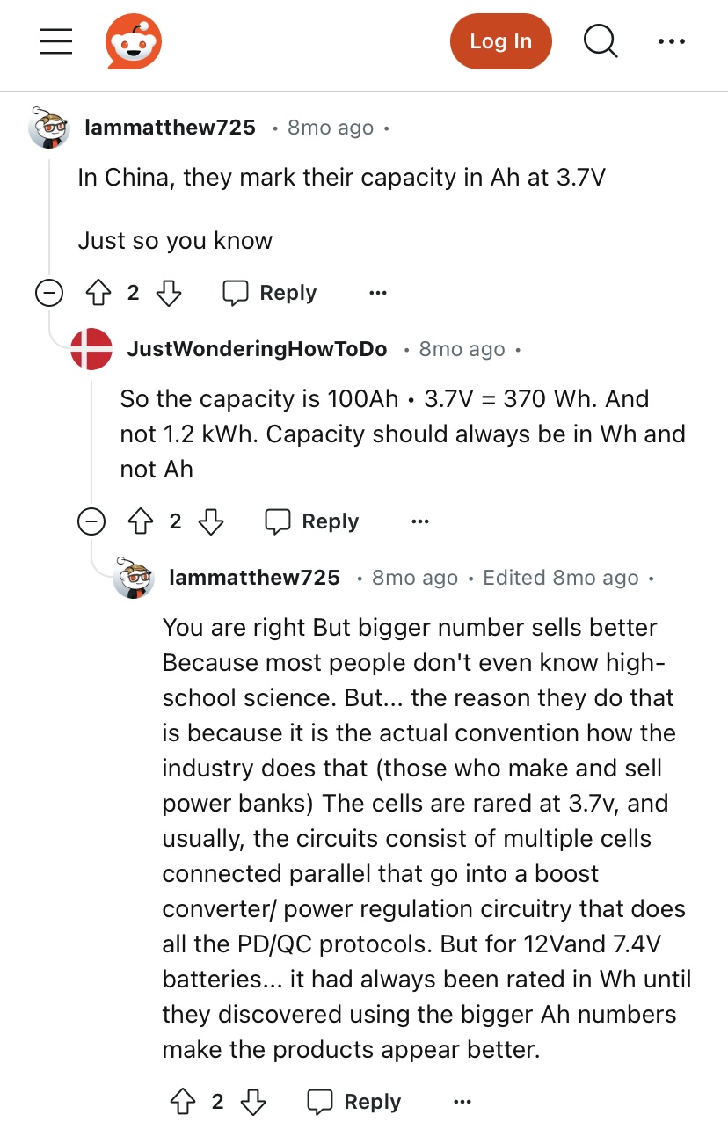Reply to lammatthew725's first comment
The width and height of the screenshot is (728, 1144).
(269, 293)
